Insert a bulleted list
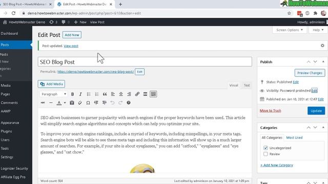 point(89,94)
